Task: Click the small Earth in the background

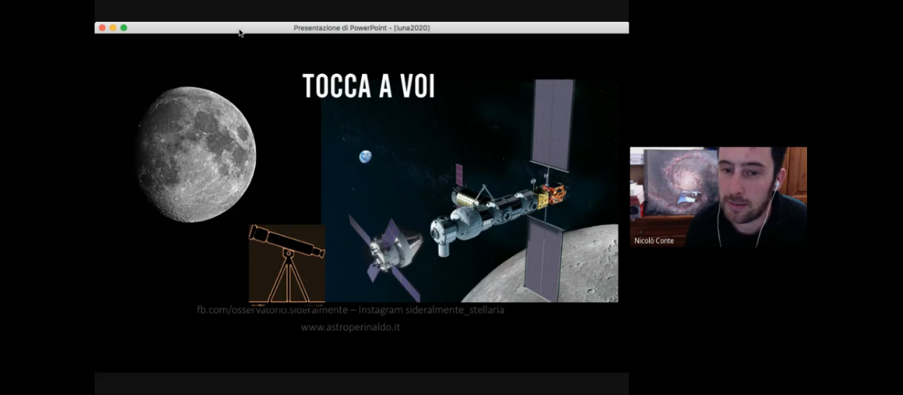Action: coord(365,157)
